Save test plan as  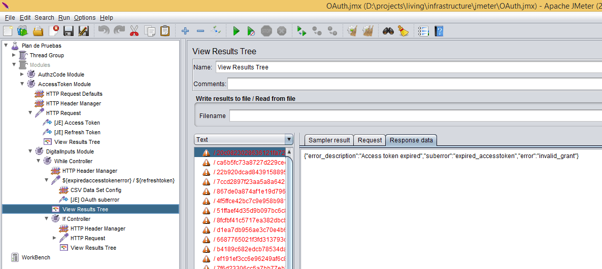click(84, 31)
